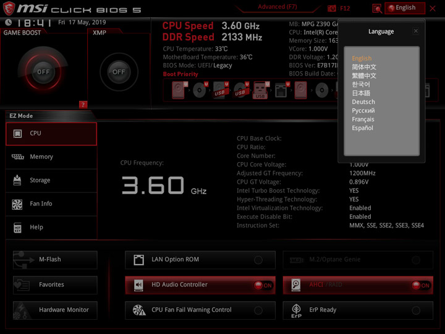Click the EZ Mode header label
This screenshot has width=445, height=334.
(21, 116)
